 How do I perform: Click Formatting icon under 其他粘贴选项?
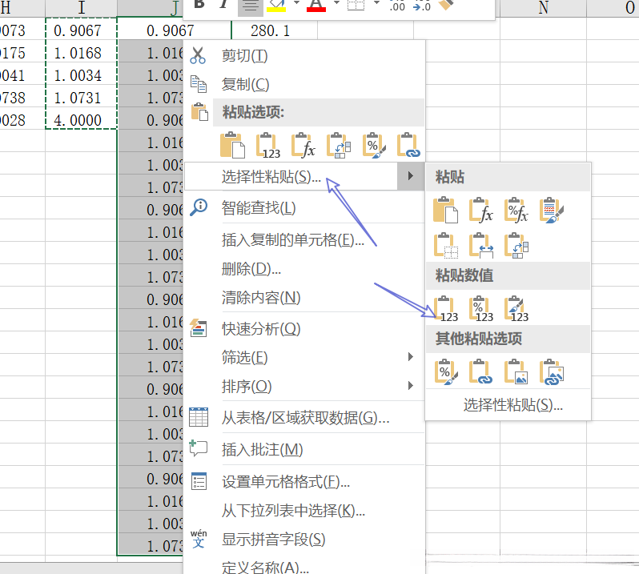[446, 371]
